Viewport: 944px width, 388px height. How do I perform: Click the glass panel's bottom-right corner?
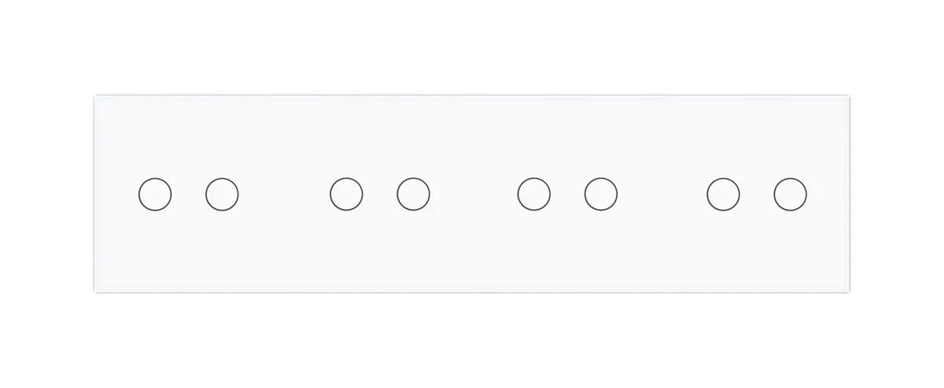849,291
